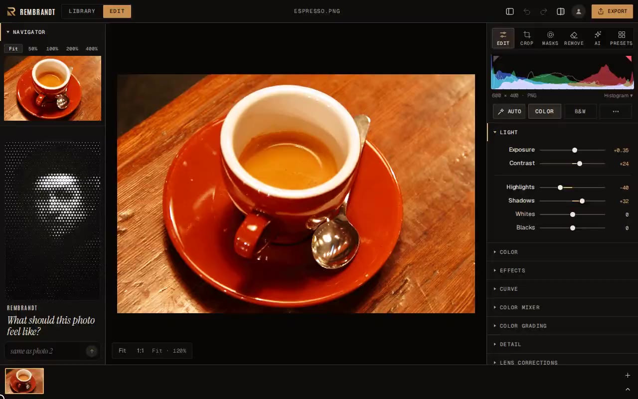Click the Export button

coord(612,11)
